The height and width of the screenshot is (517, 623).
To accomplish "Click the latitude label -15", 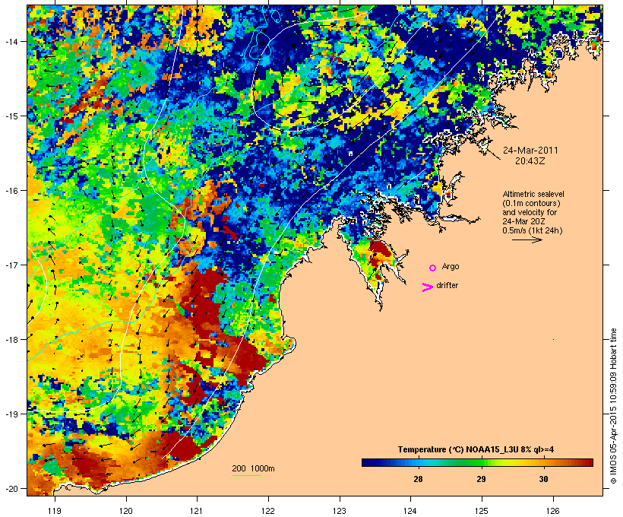I will [11, 116].
